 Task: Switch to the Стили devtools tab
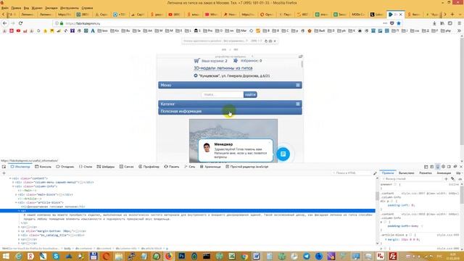pos(86,167)
